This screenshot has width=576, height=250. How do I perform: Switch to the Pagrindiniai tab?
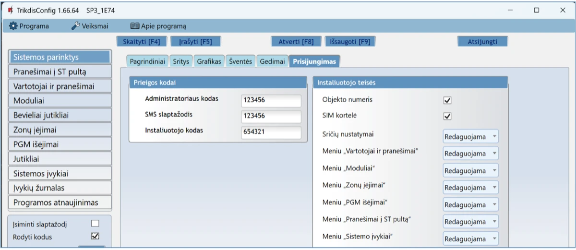click(147, 61)
